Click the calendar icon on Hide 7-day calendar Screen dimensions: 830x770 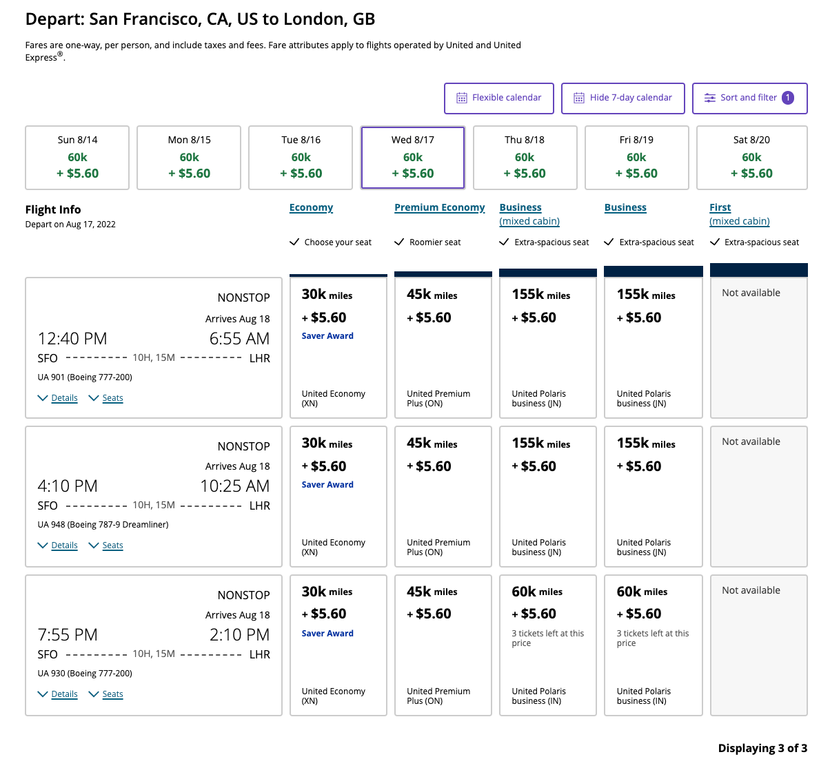pos(579,98)
